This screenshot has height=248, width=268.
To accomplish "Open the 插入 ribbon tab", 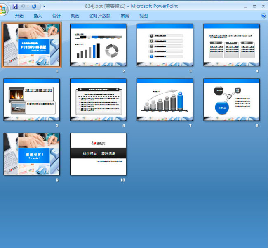I will tap(38, 16).
